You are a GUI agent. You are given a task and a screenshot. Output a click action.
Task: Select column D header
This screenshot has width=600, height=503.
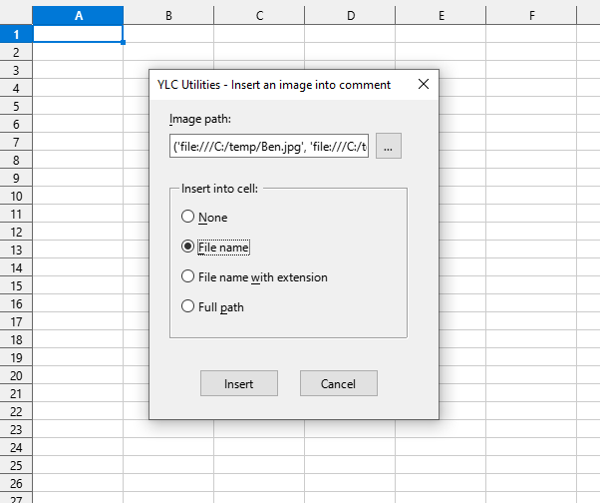350,16
